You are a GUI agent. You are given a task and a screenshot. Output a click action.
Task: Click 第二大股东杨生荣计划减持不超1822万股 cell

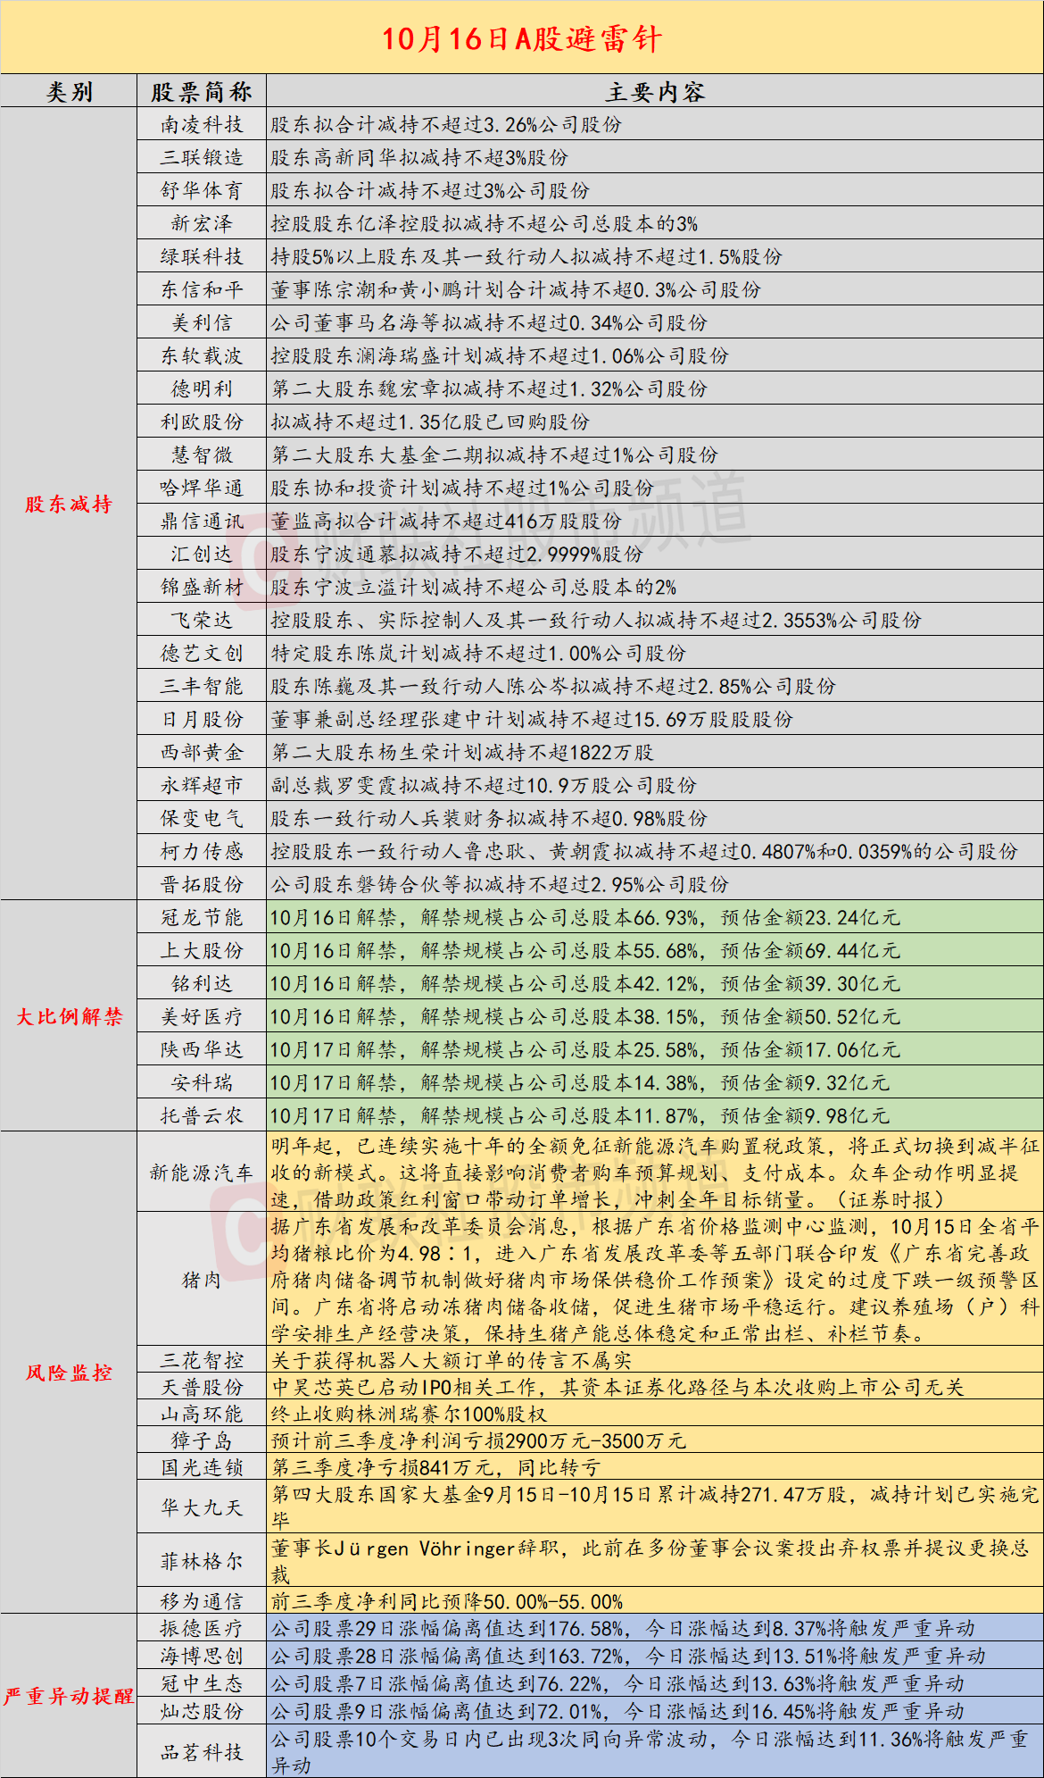tap(655, 752)
